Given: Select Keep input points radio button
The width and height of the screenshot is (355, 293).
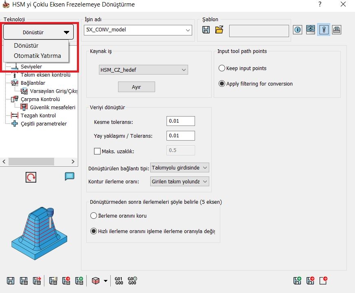Looking at the screenshot, I should 222,68.
